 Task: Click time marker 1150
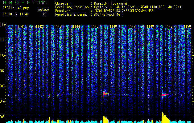[187, 26]
